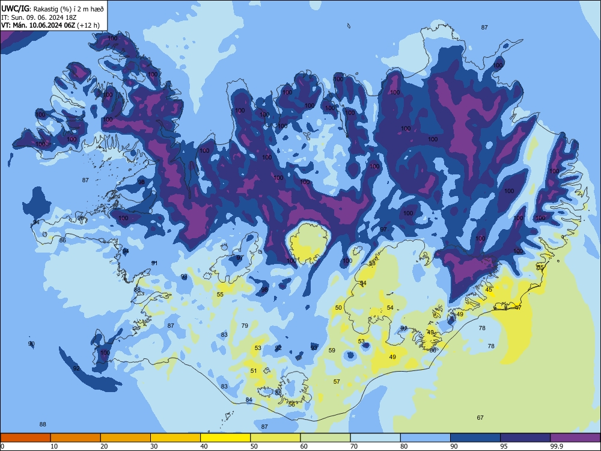Viewport: 601px width, 451px height.
Task: Pick the 40–50% bright yellow legend swatch
Action: click(x=225, y=438)
